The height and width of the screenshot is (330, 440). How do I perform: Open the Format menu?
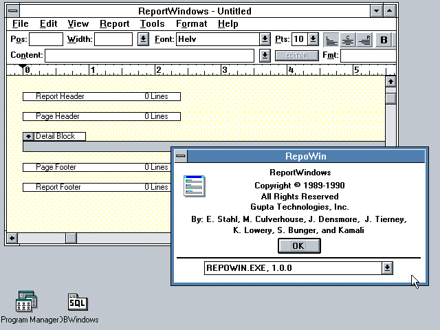tap(191, 24)
